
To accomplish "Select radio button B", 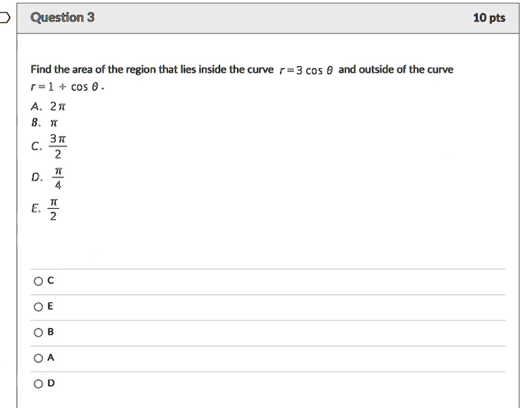I will point(38,332).
